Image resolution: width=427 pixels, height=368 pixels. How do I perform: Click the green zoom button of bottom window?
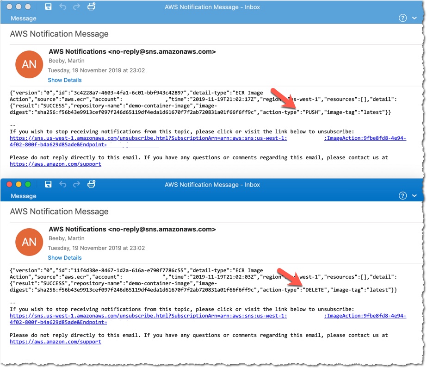pos(28,184)
